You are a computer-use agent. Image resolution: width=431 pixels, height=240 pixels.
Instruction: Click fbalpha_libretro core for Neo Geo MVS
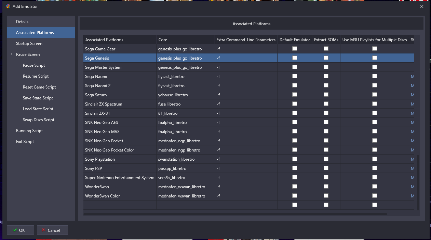click(185, 131)
